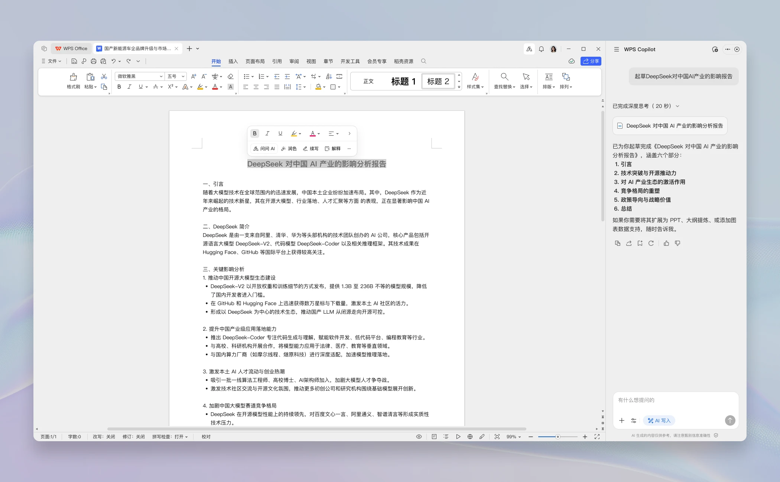Screen dimensions: 780x482
Task: Click the Save icon in quick toolbar
Action: click(74, 61)
